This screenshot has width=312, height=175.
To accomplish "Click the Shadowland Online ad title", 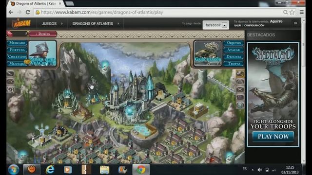I will point(273,55).
